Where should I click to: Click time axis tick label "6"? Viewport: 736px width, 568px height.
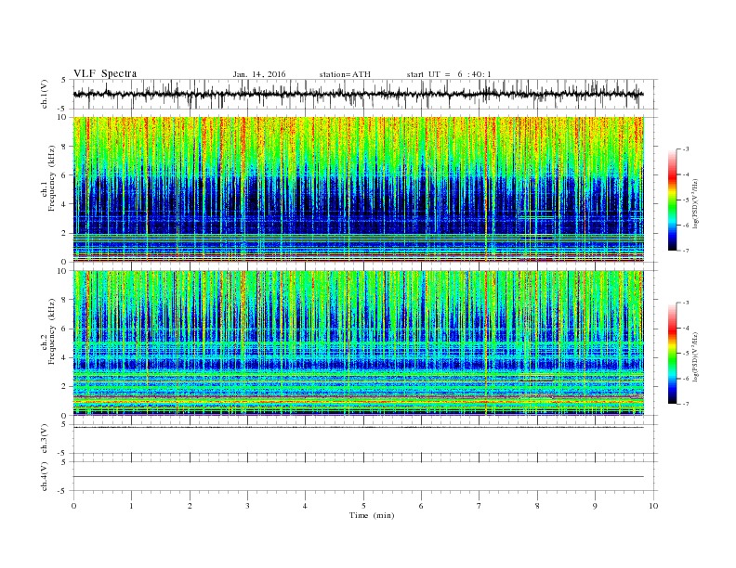point(421,506)
